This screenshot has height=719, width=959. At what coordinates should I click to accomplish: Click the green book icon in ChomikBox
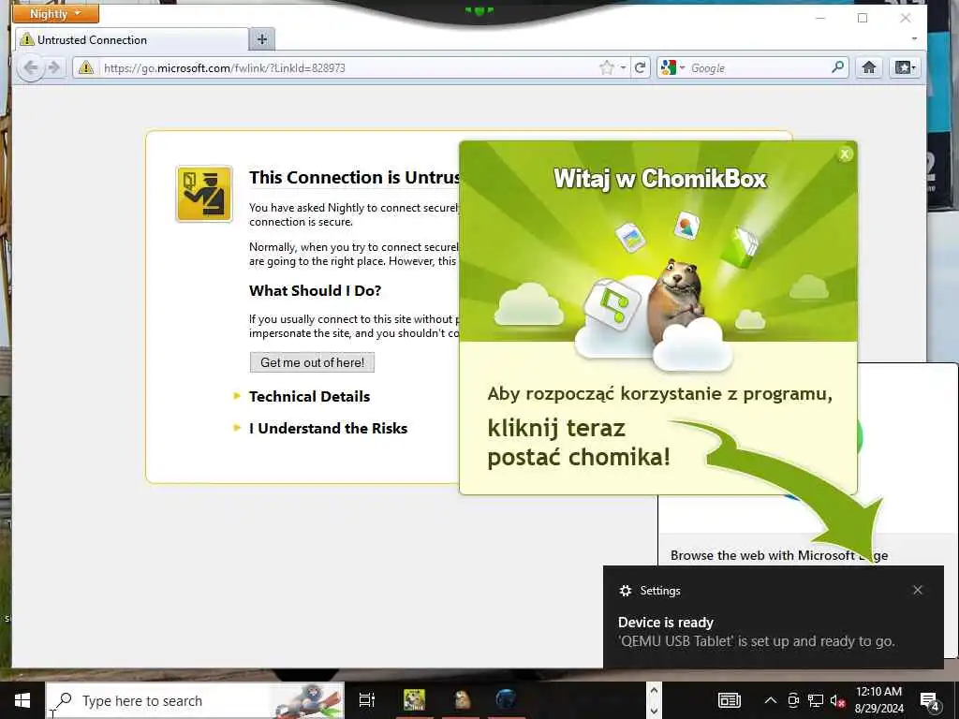pyautogui.click(x=740, y=247)
